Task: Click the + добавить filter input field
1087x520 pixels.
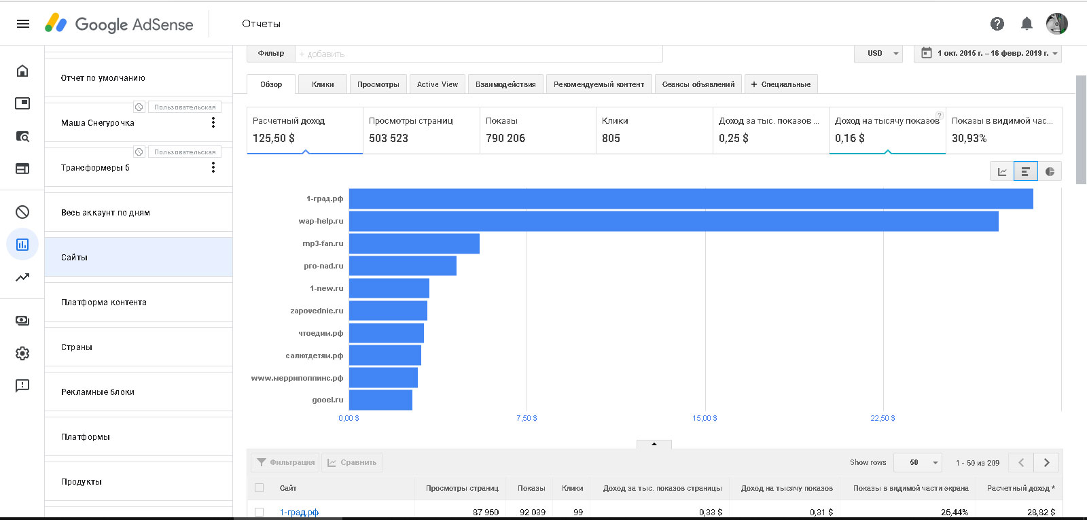Action: (478, 54)
